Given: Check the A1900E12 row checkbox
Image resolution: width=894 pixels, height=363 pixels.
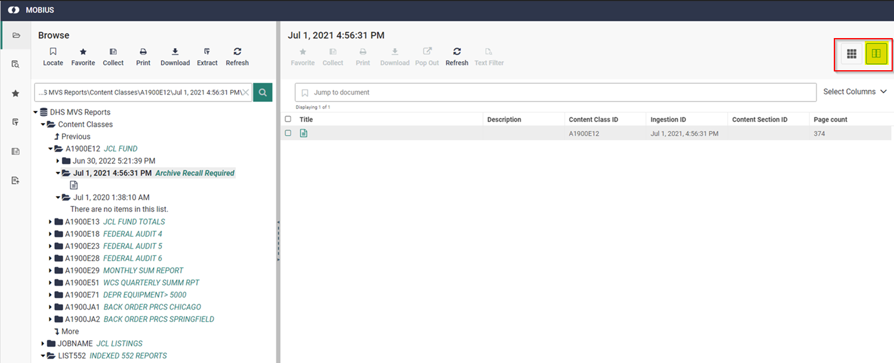Looking at the screenshot, I should [288, 133].
